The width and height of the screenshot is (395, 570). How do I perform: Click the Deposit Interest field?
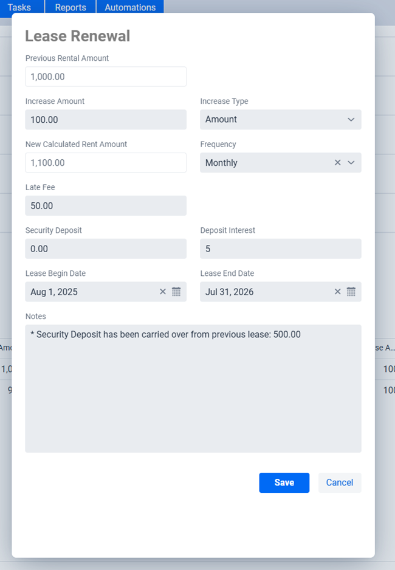point(281,249)
